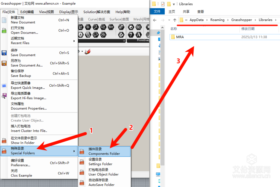
Task: Switch to the Curve|曲线 component tab
Action: click(x=97, y=19)
